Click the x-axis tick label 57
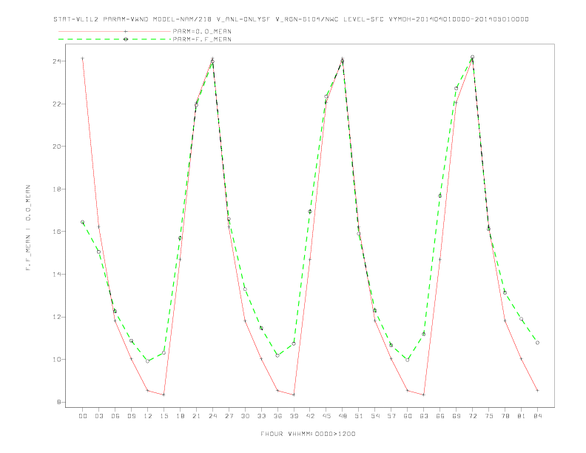 391,416
